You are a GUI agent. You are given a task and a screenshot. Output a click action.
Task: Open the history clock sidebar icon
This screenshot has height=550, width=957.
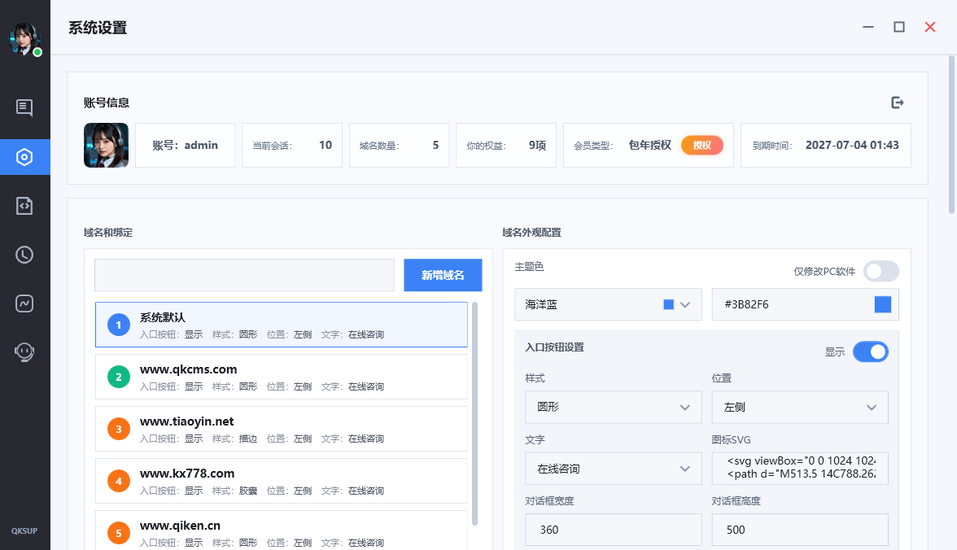point(24,255)
